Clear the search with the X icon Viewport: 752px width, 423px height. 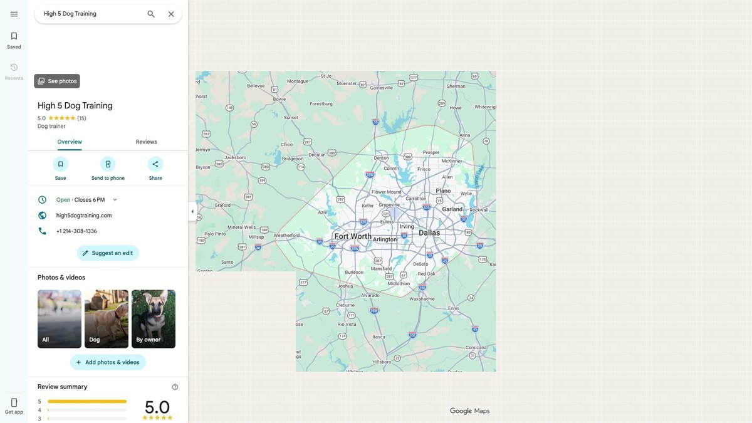(171, 14)
